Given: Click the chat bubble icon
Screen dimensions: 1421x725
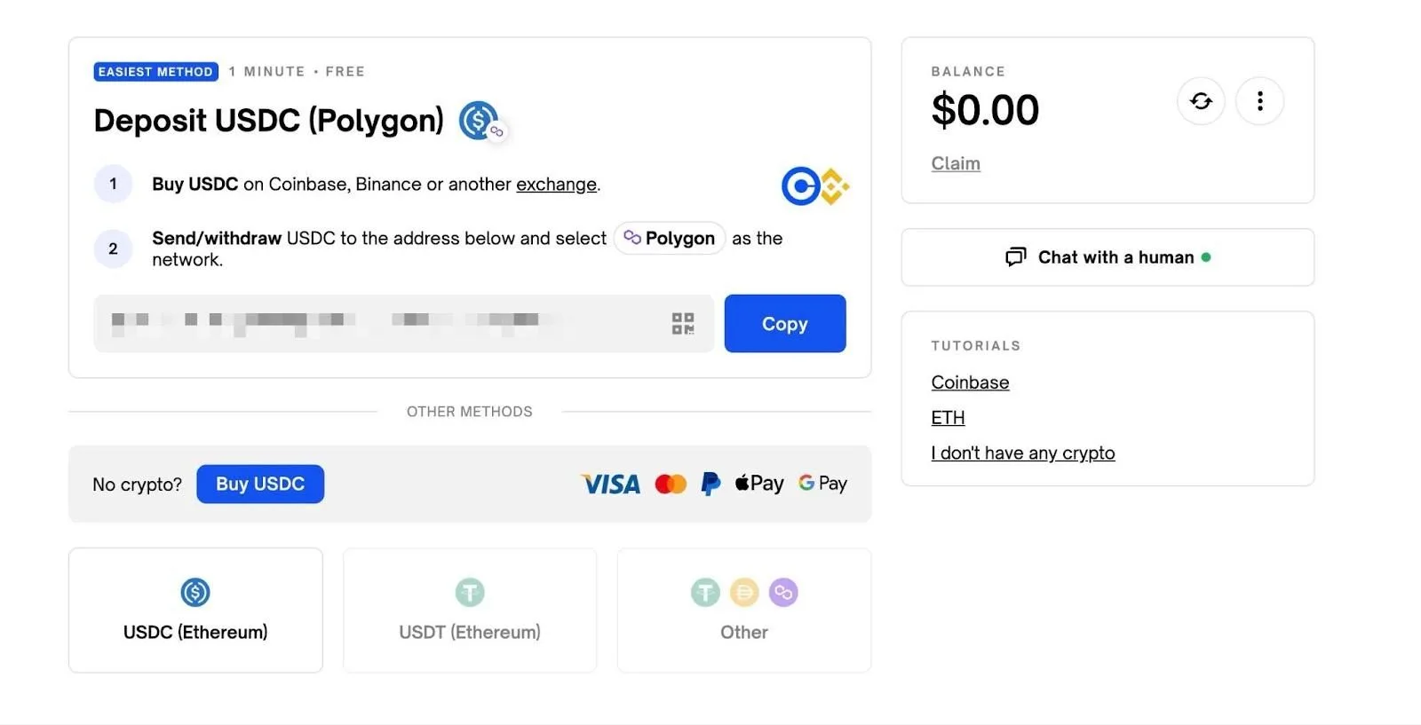Looking at the screenshot, I should click(1016, 257).
